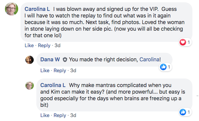
Task: Reply to Dana W's comment
Action: point(60,71)
